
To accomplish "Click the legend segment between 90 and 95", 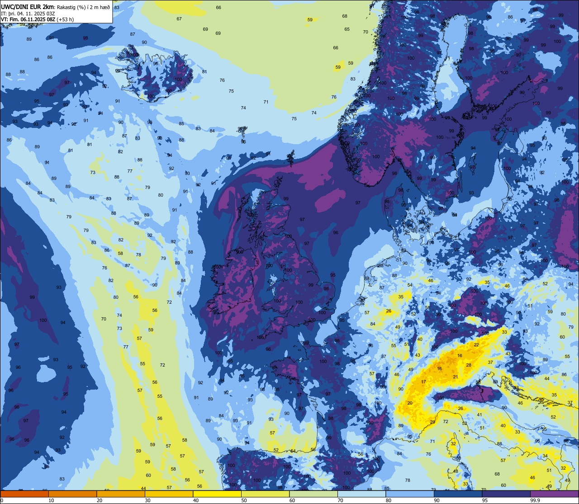I will click(458, 494).
